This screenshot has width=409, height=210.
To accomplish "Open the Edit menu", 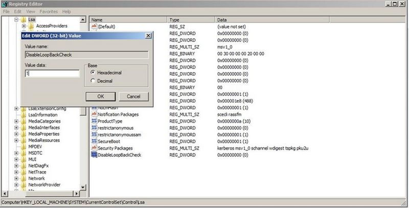I will 18,11.
